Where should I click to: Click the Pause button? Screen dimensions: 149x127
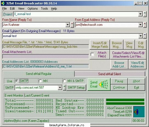pyautogui.click(x=119, y=81)
